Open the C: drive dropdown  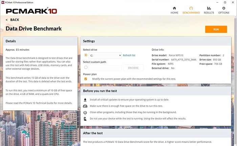pos(105,56)
